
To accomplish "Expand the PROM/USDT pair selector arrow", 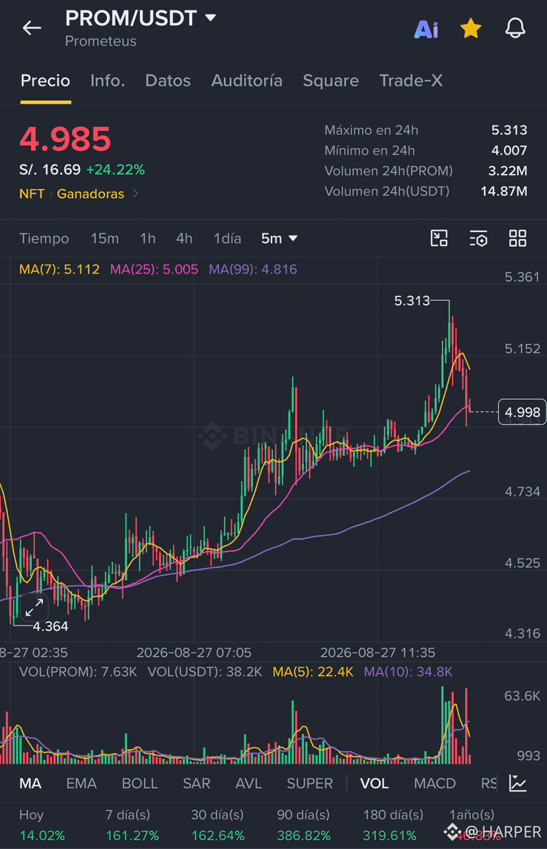I will tap(211, 18).
